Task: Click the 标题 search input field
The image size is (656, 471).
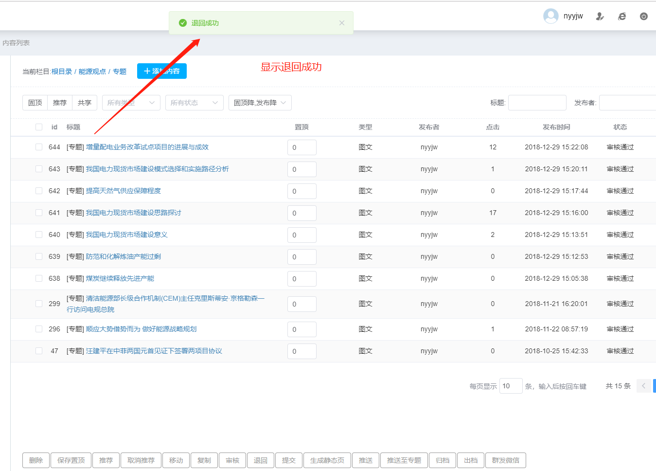Action: [537, 103]
